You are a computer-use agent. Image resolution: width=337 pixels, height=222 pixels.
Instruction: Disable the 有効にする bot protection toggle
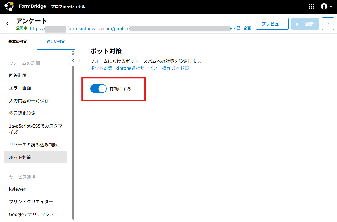tap(98, 89)
